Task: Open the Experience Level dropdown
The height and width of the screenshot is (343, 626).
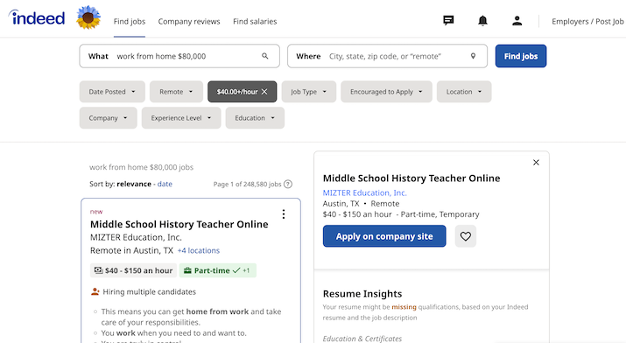Action: pyautogui.click(x=181, y=118)
